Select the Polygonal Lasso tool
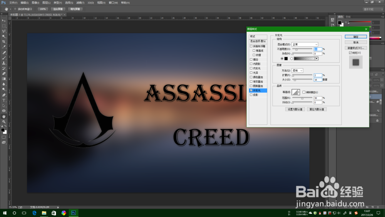 coord(4,31)
